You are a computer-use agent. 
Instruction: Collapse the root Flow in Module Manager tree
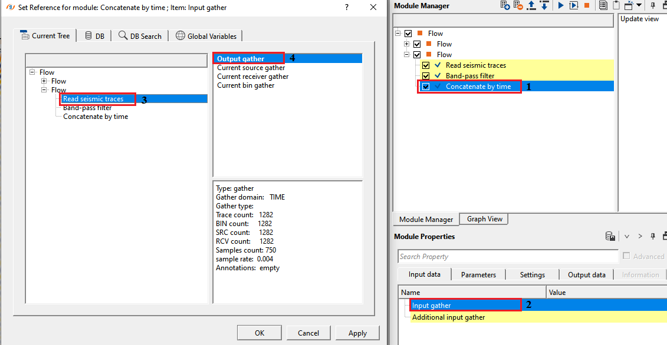[x=397, y=33]
